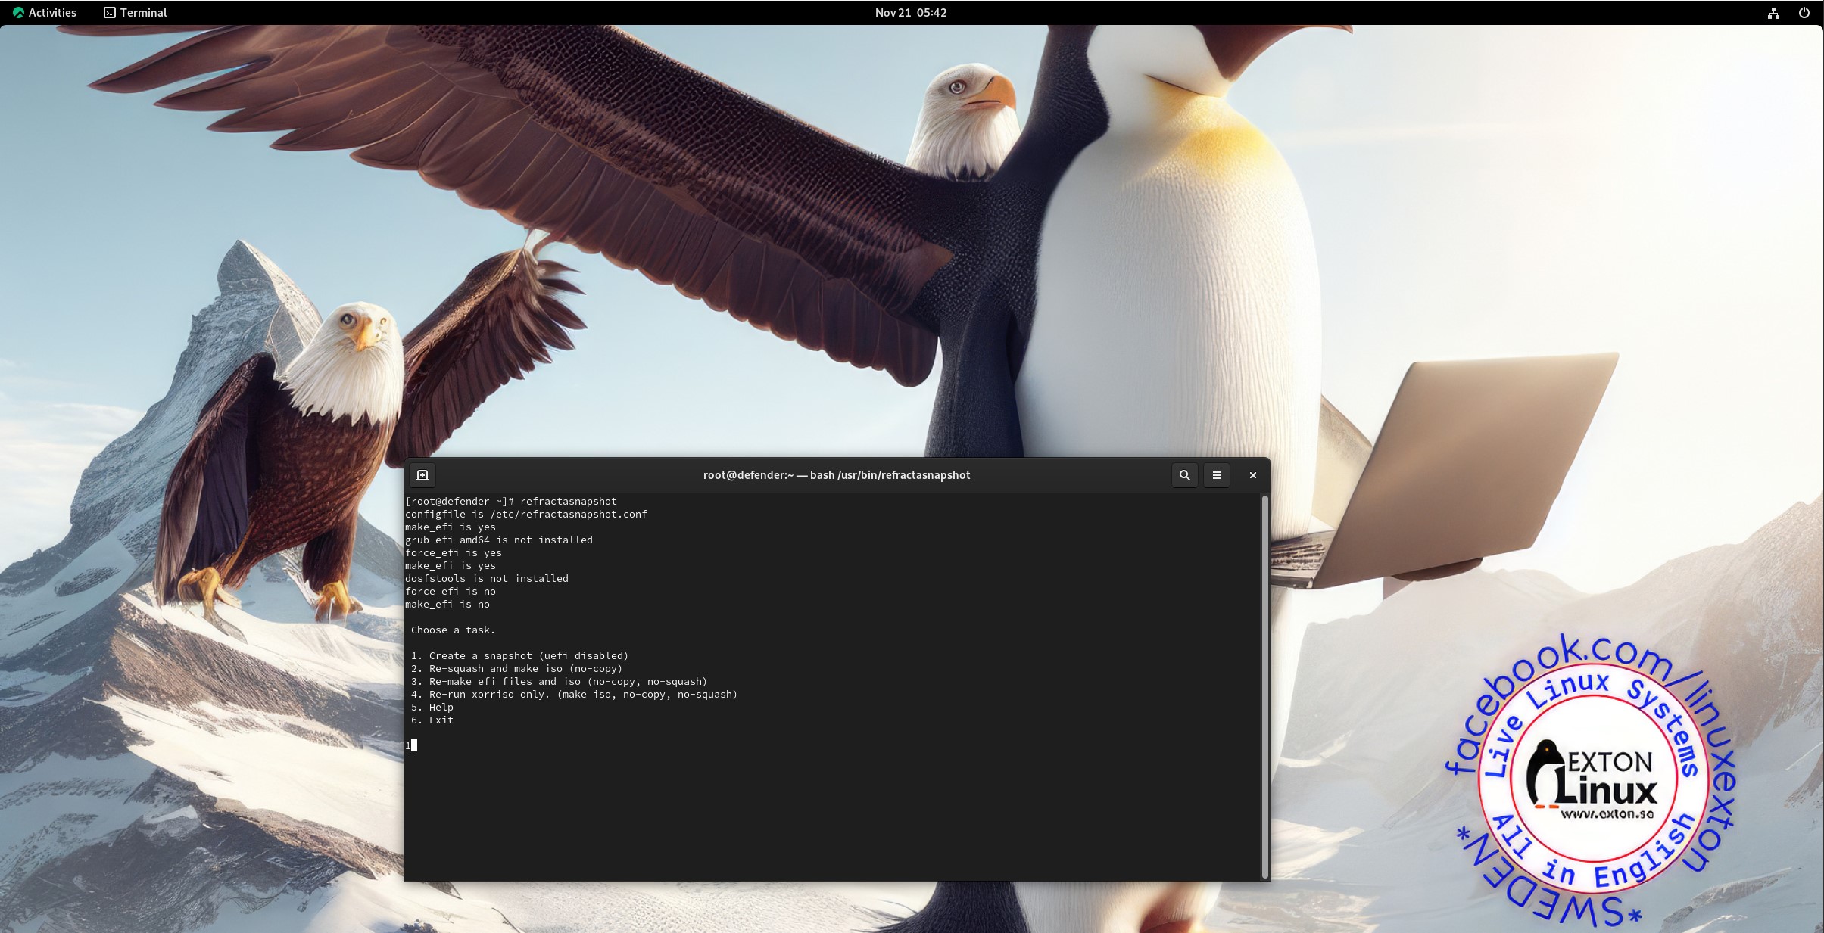Close the terminal window
This screenshot has width=1824, height=933.
tap(1253, 475)
